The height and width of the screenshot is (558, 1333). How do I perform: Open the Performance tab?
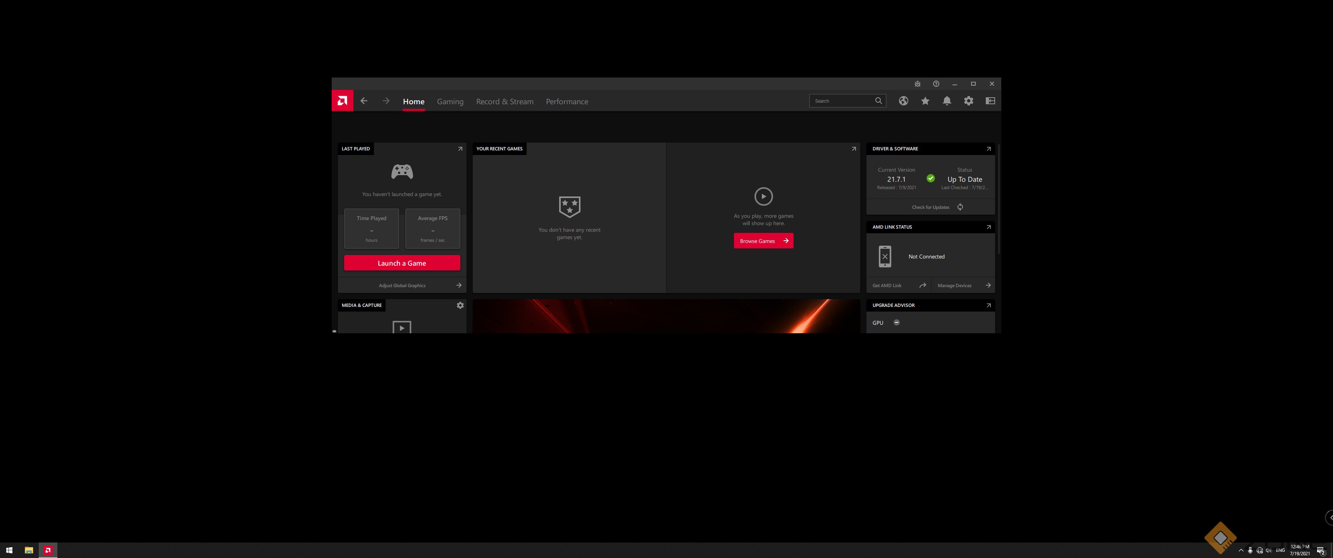coord(567,102)
